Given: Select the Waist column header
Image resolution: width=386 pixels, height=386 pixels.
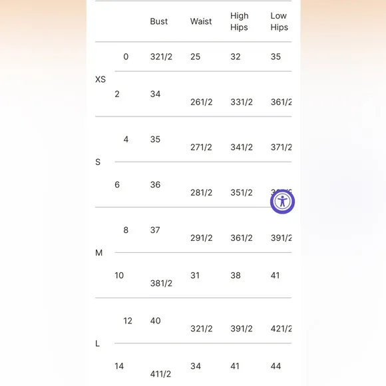Looking at the screenshot, I should tap(201, 21).
